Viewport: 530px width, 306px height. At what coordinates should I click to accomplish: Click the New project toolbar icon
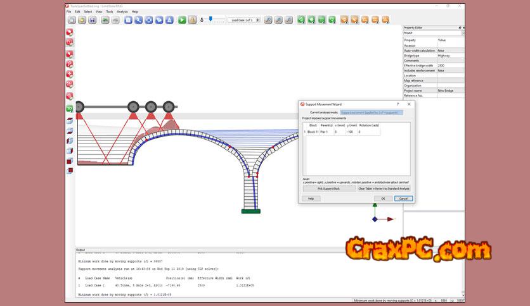pos(72,20)
